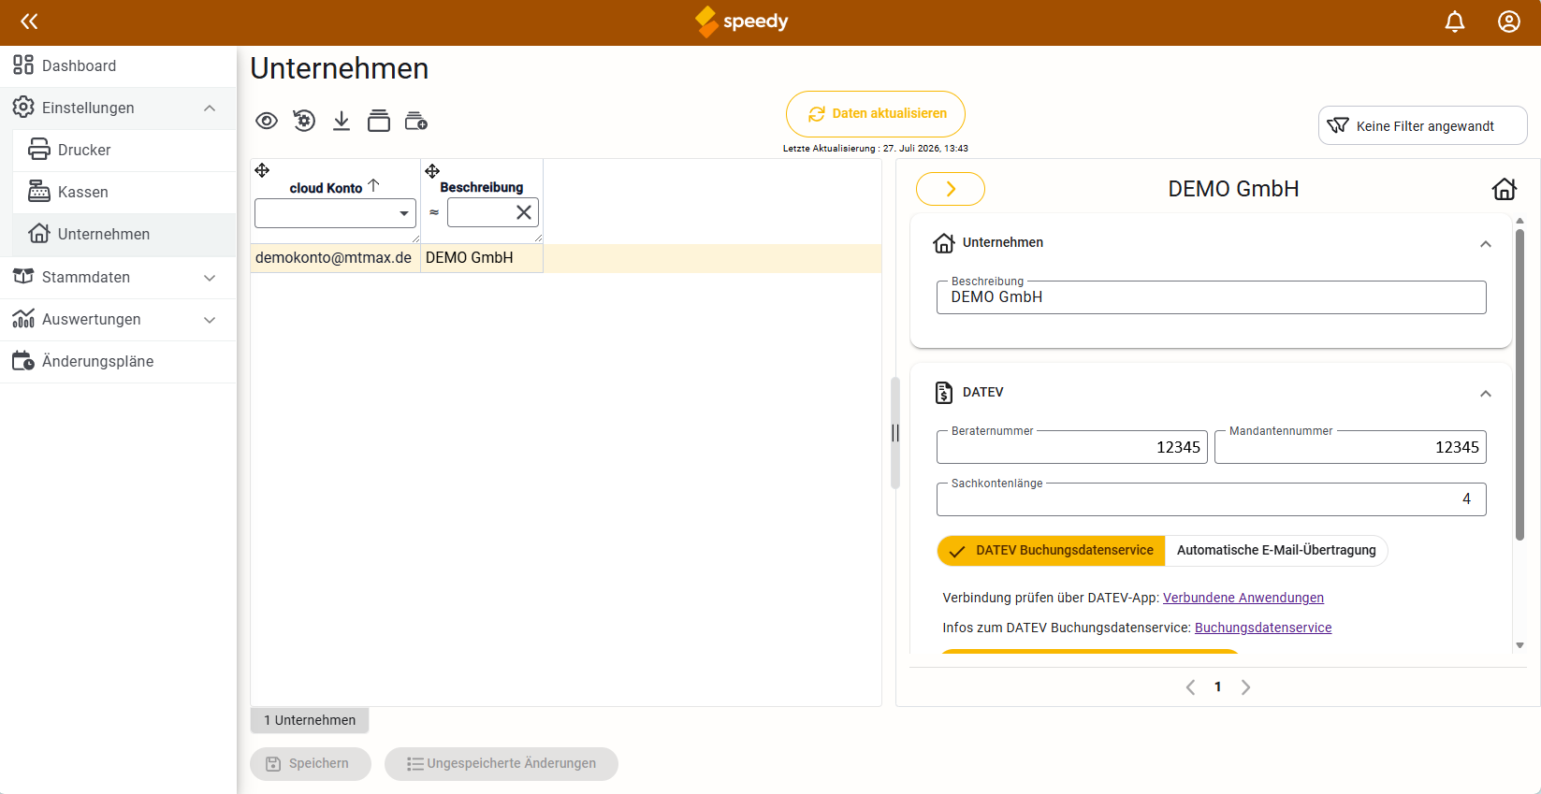Open the Dashboard menu item
This screenshot has height=794, width=1541.
118,65
